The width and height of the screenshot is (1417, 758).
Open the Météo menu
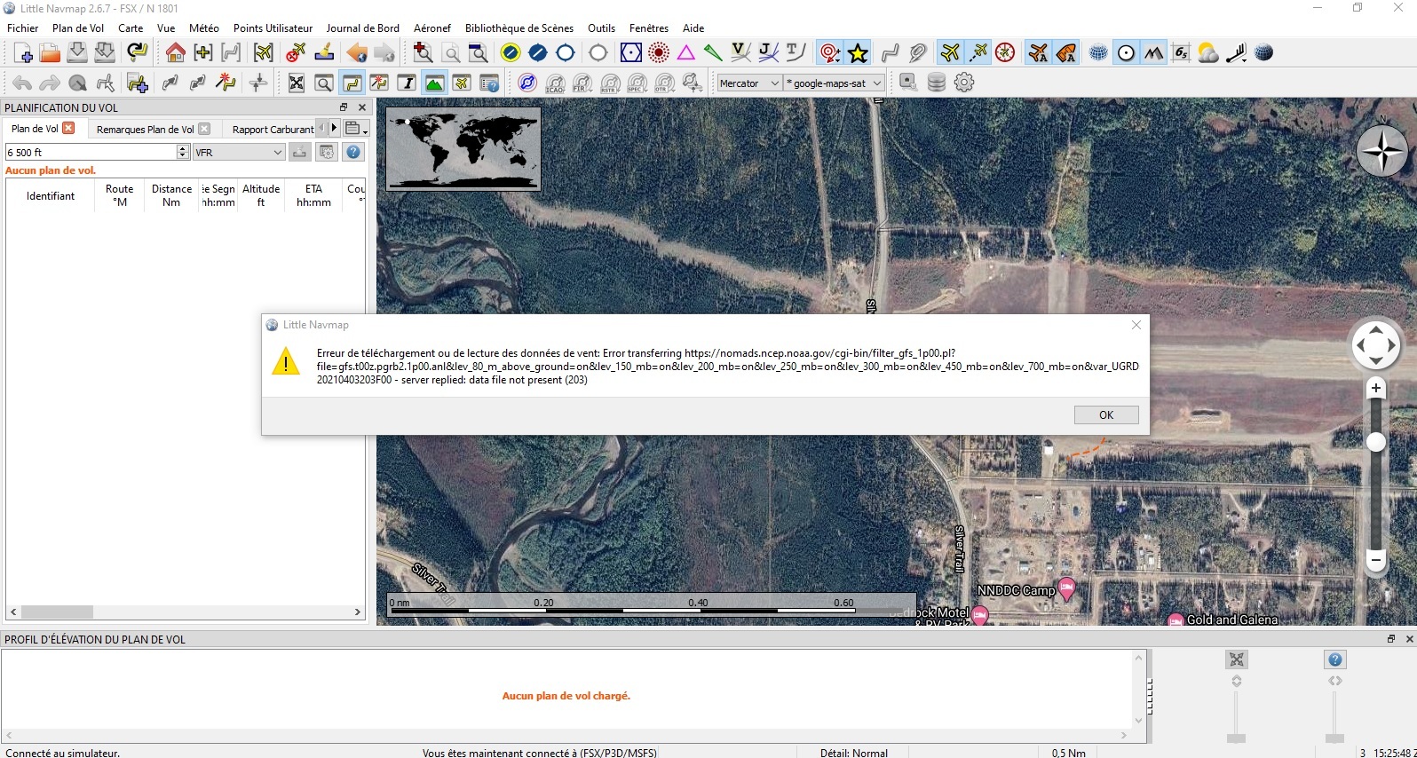click(x=203, y=28)
